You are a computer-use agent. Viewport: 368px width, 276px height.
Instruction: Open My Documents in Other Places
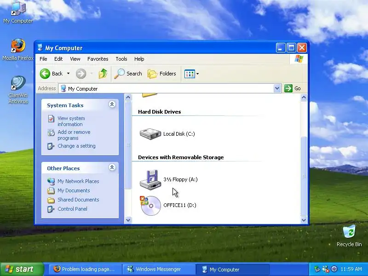pyautogui.click(x=74, y=190)
